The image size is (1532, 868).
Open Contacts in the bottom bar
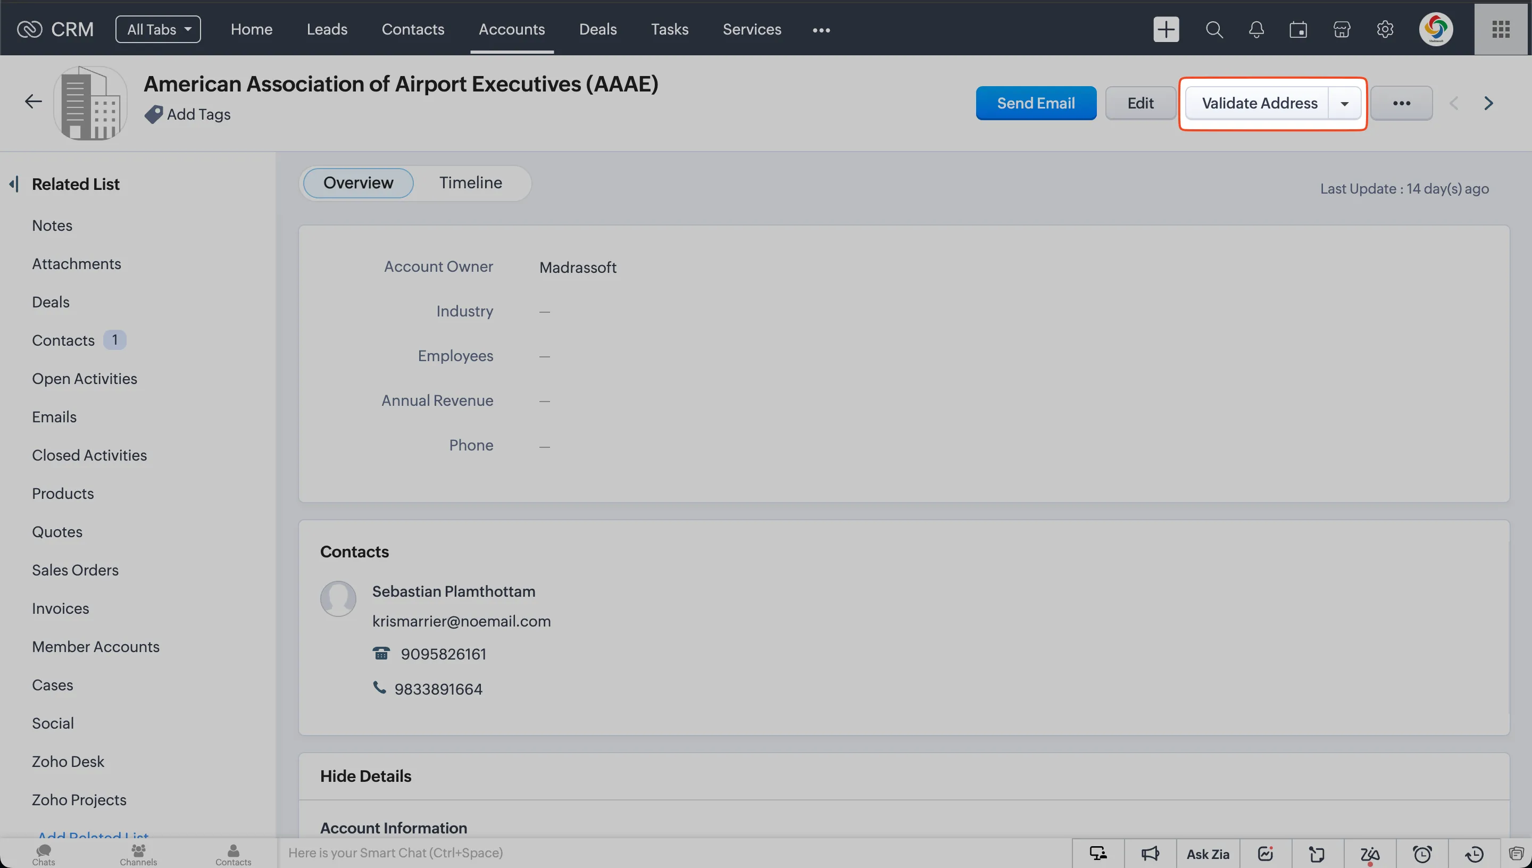click(233, 854)
